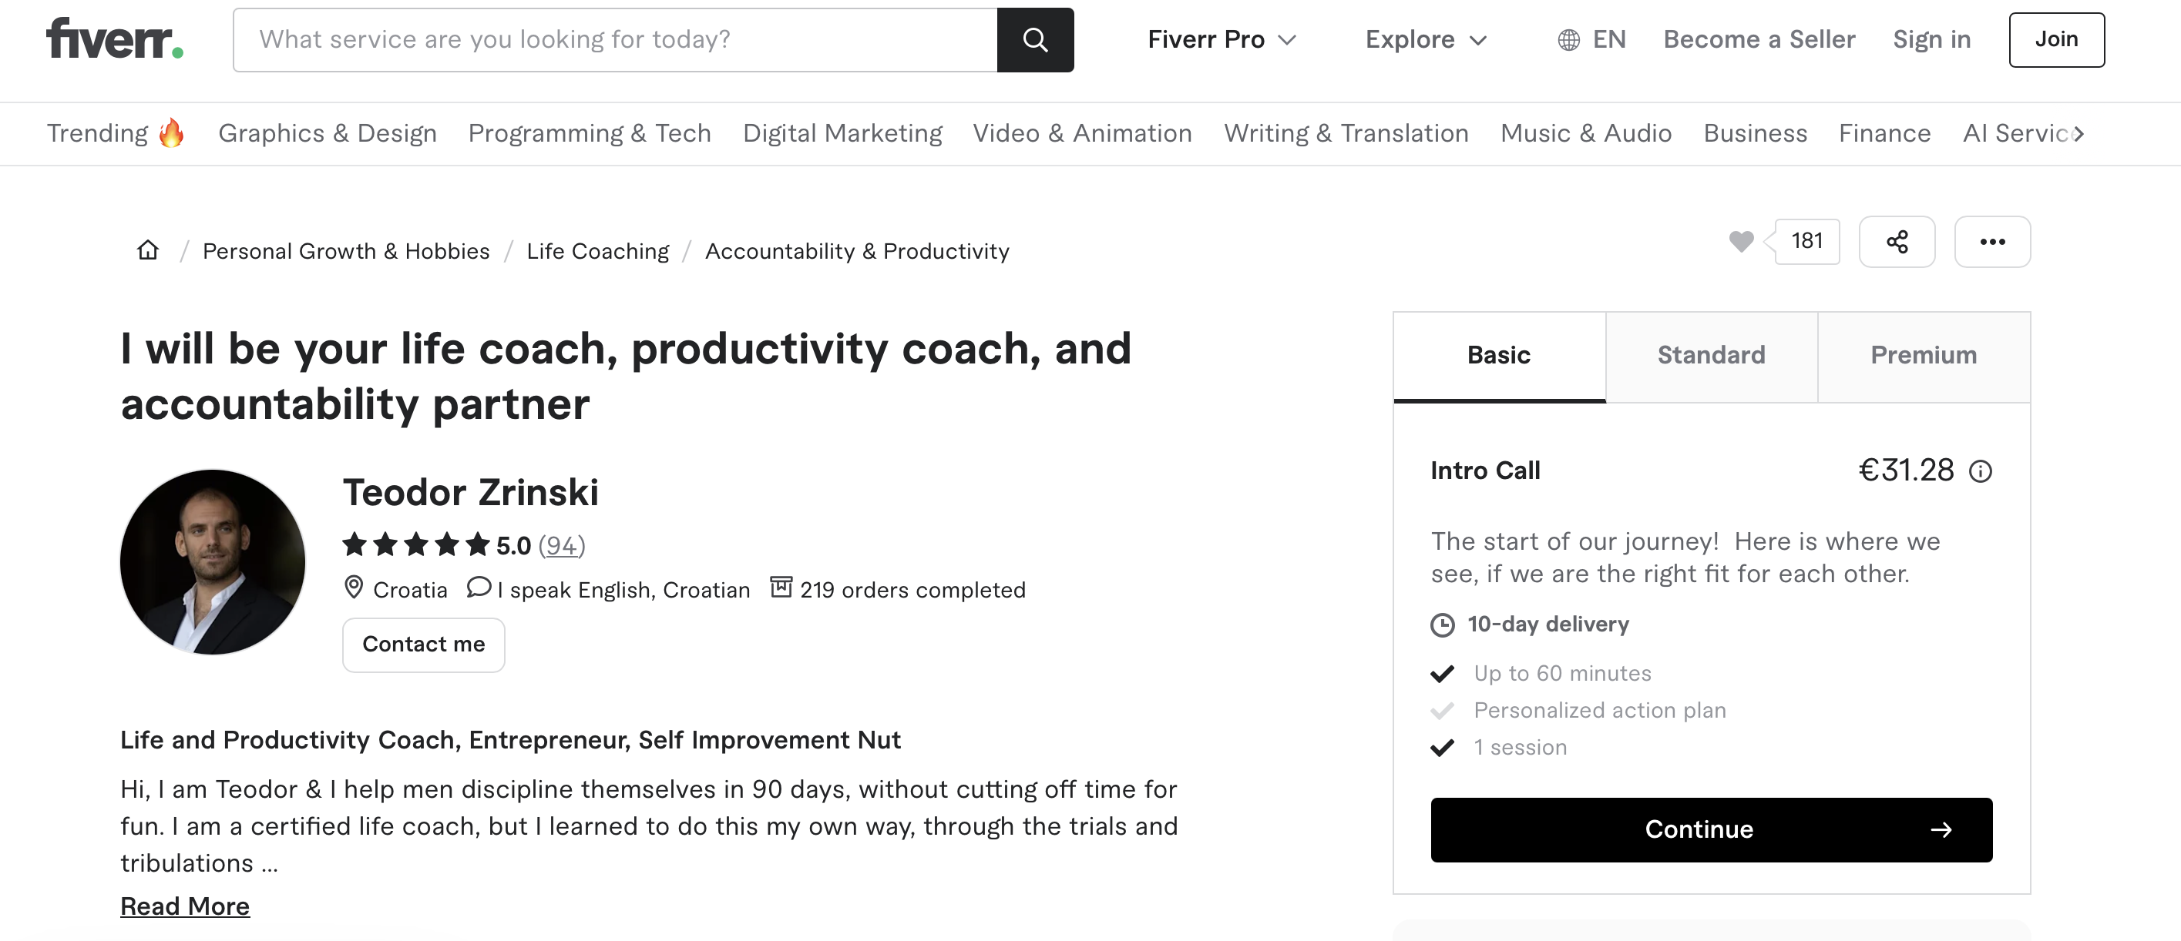Expand description with Read More
2181x941 pixels.
click(184, 906)
